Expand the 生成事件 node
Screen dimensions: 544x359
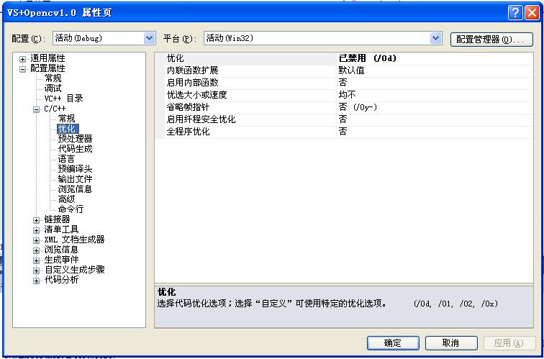(37, 260)
